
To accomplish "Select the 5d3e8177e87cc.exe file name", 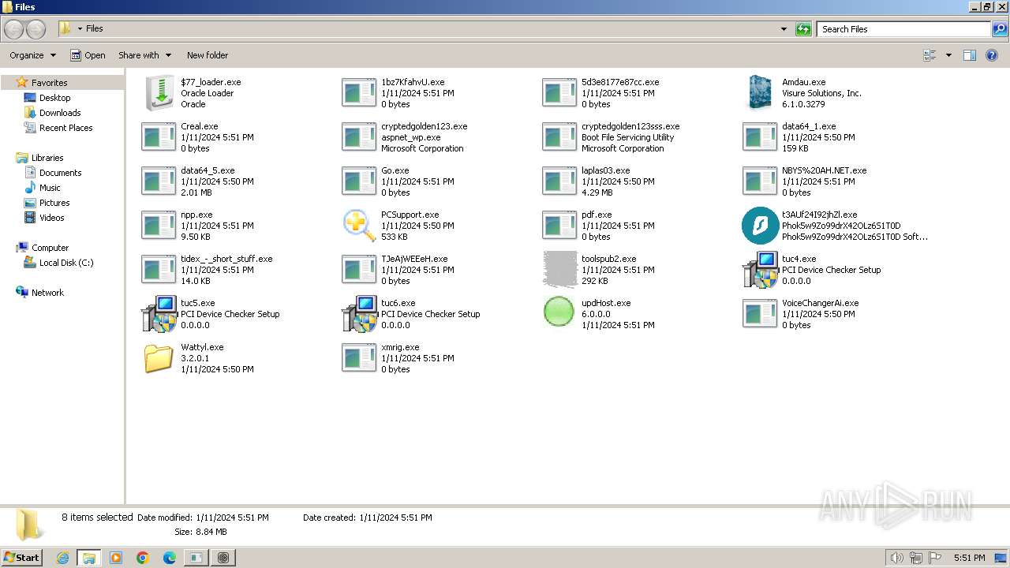I will click(620, 82).
